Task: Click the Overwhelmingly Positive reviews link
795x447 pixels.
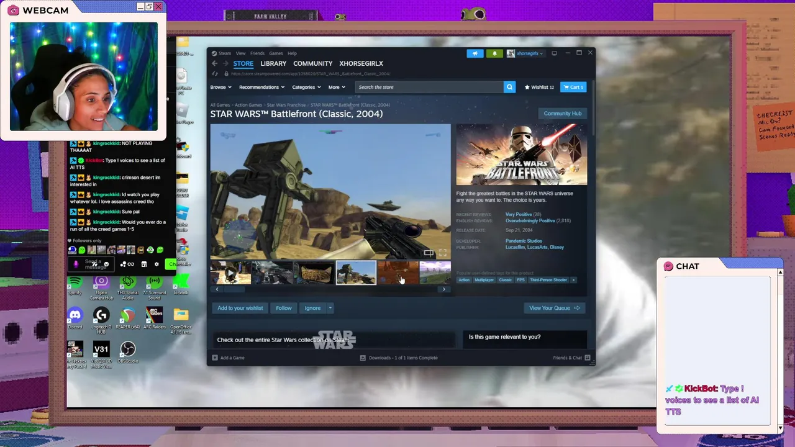Action: click(530, 220)
